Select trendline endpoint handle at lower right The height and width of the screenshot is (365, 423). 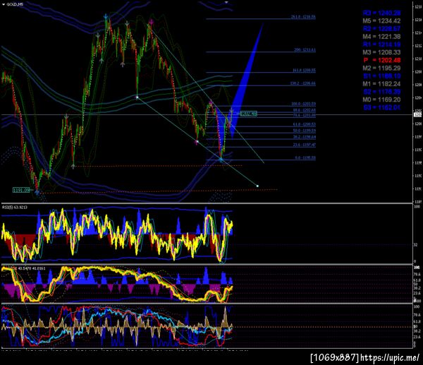tap(257, 186)
